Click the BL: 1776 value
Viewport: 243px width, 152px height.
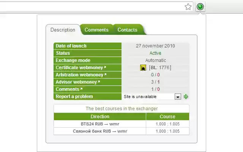(160, 68)
